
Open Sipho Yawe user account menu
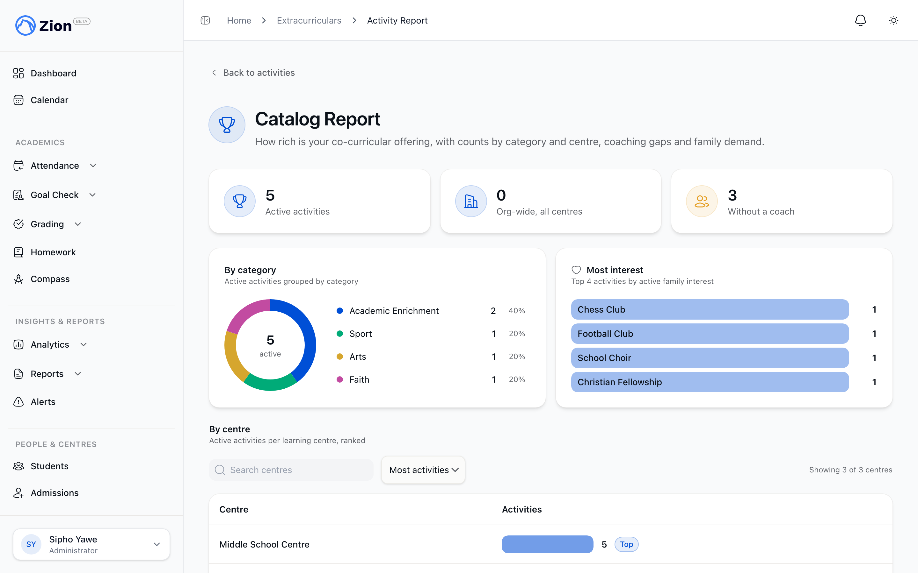pyautogui.click(x=91, y=545)
